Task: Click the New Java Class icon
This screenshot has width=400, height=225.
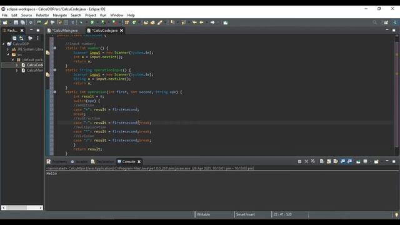Action: 134,22
